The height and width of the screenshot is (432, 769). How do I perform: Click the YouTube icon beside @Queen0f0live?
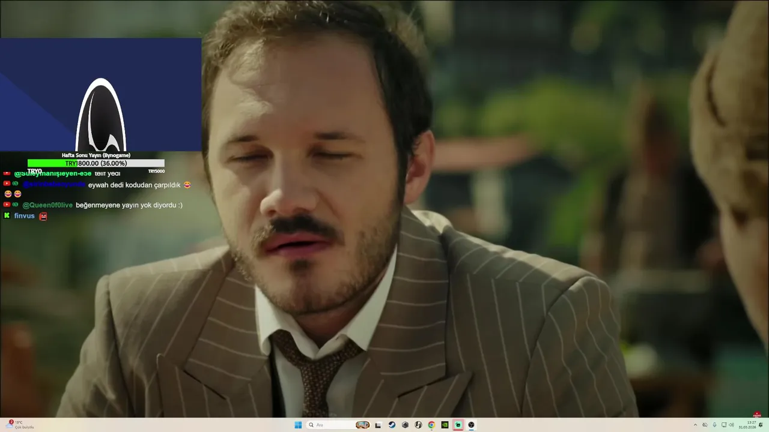tap(7, 205)
